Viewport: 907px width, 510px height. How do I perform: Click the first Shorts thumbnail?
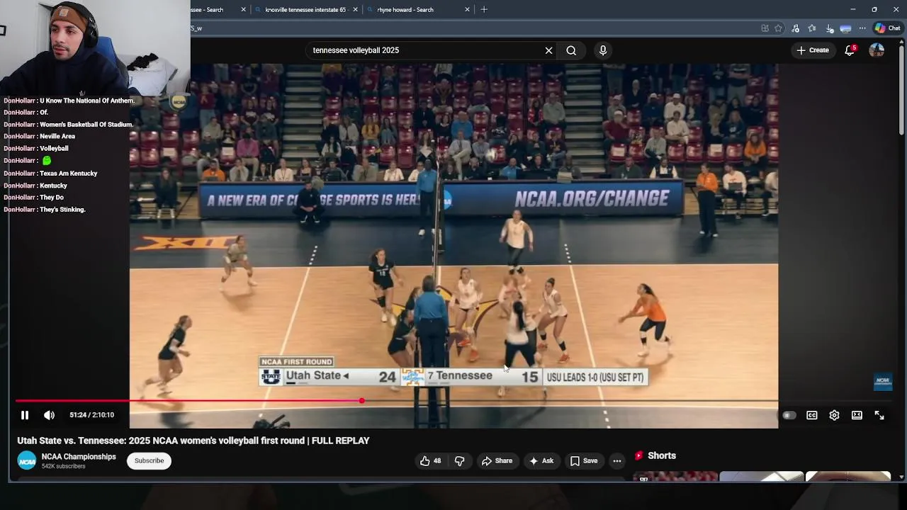(675, 476)
